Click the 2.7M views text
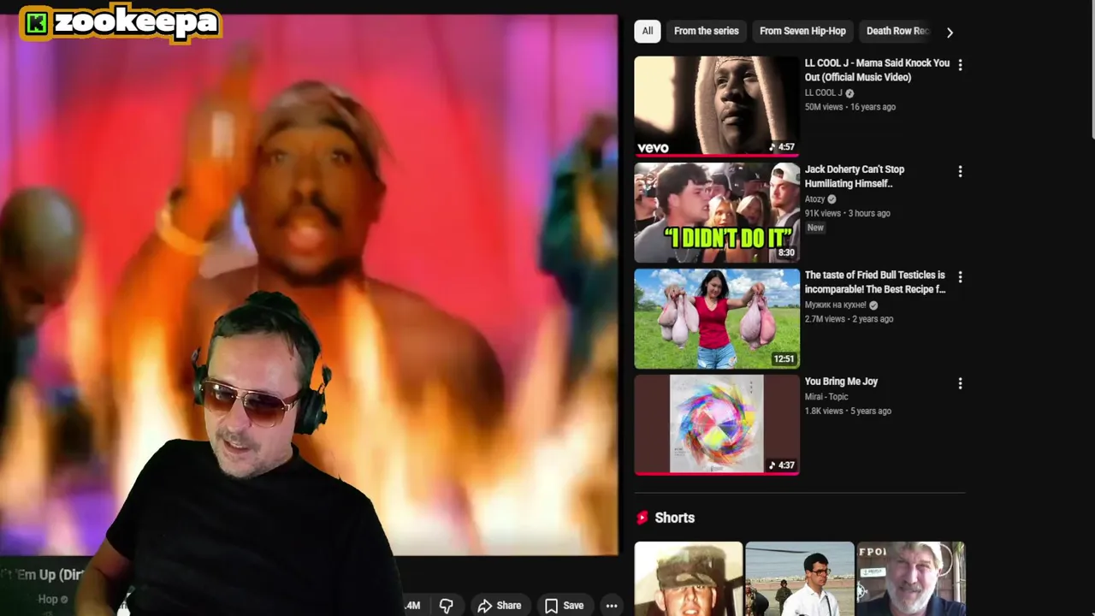Image resolution: width=1095 pixels, height=616 pixels. 825,319
